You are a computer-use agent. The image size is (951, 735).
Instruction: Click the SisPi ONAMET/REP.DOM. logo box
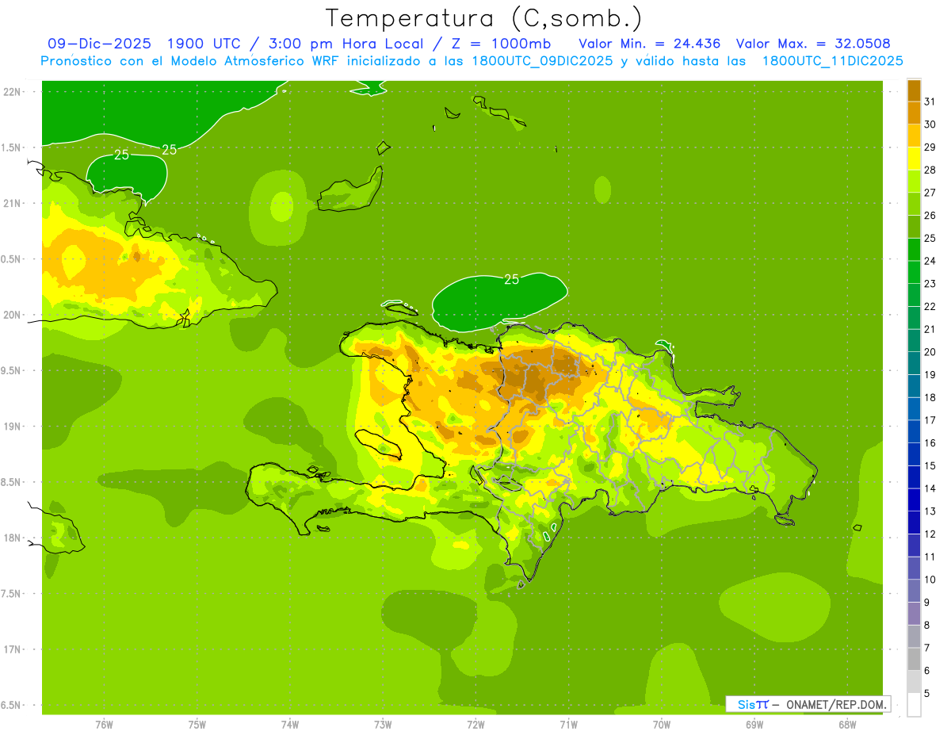point(808,704)
